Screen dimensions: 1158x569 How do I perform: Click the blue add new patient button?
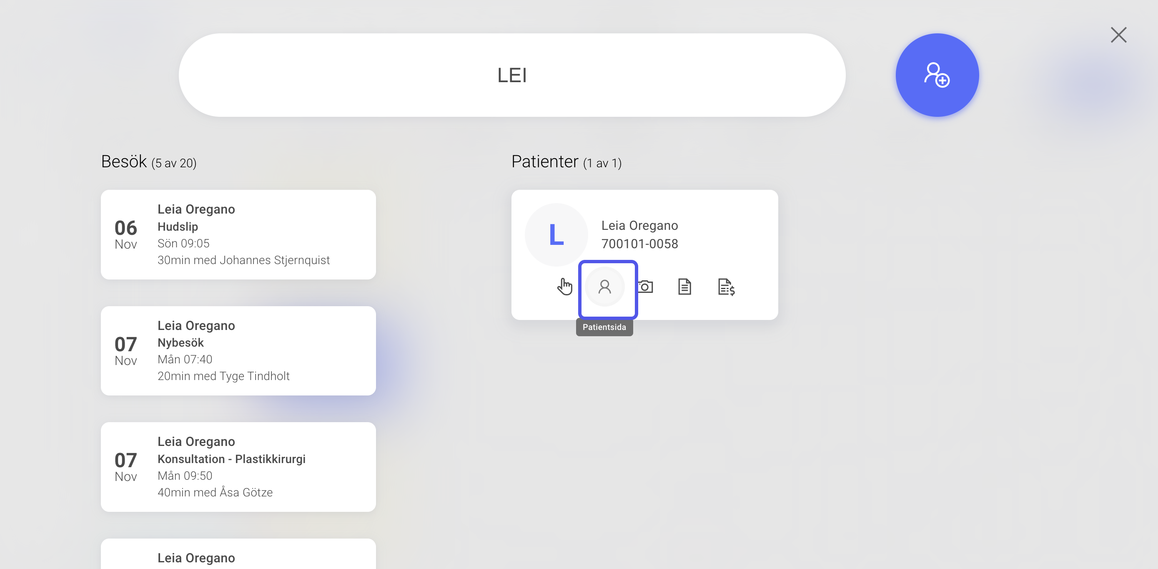(937, 75)
